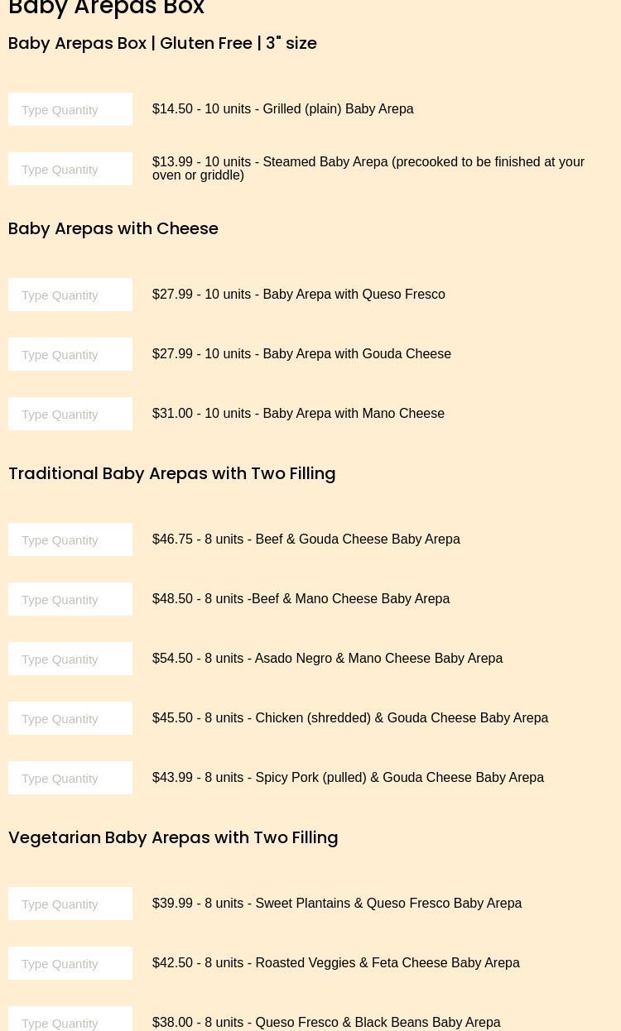Click quantity box for Spicy Pork Arepa
Image resolution: width=621 pixels, height=1031 pixels.
(x=70, y=778)
